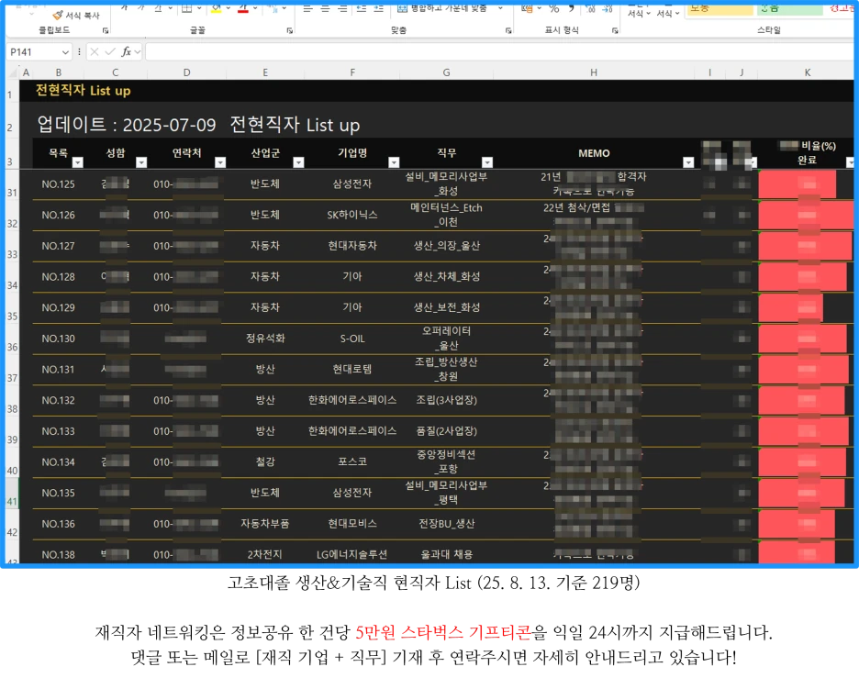Image resolution: width=859 pixels, height=678 pixels.
Task: Open the 글꼴 group dialog launcher
Action: tap(290, 30)
